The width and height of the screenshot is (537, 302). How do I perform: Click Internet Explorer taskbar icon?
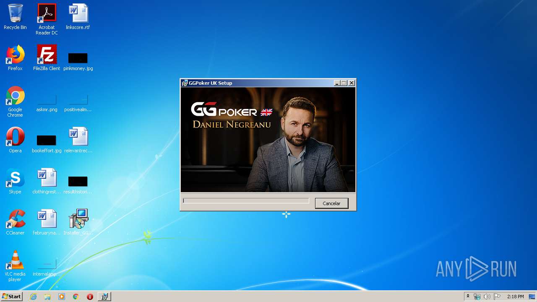34,297
